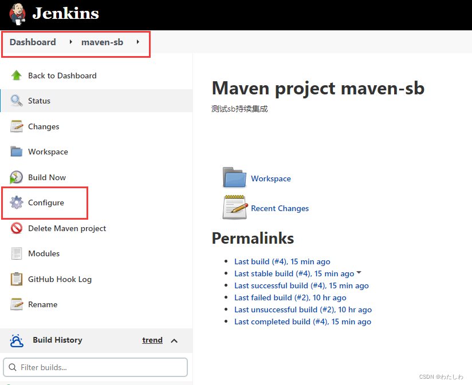Open Last unsuccessful build (#2) permalink

pos(303,309)
